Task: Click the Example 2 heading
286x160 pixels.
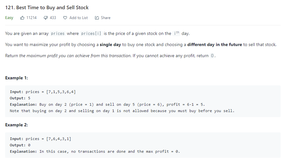Action: pos(17,125)
